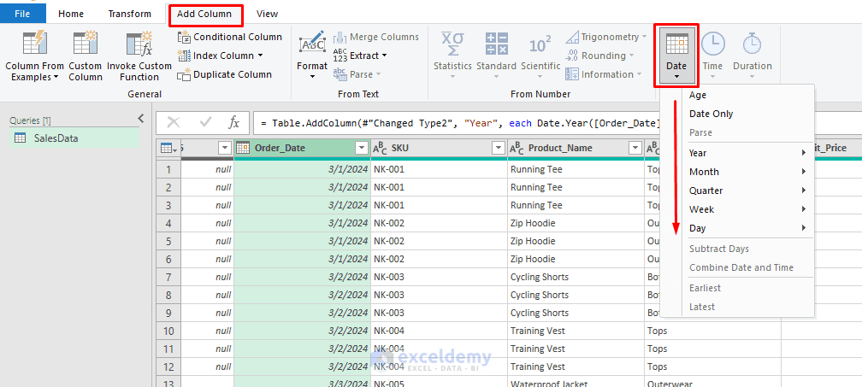
Task: Open Column From Examples tool
Action: click(34, 56)
